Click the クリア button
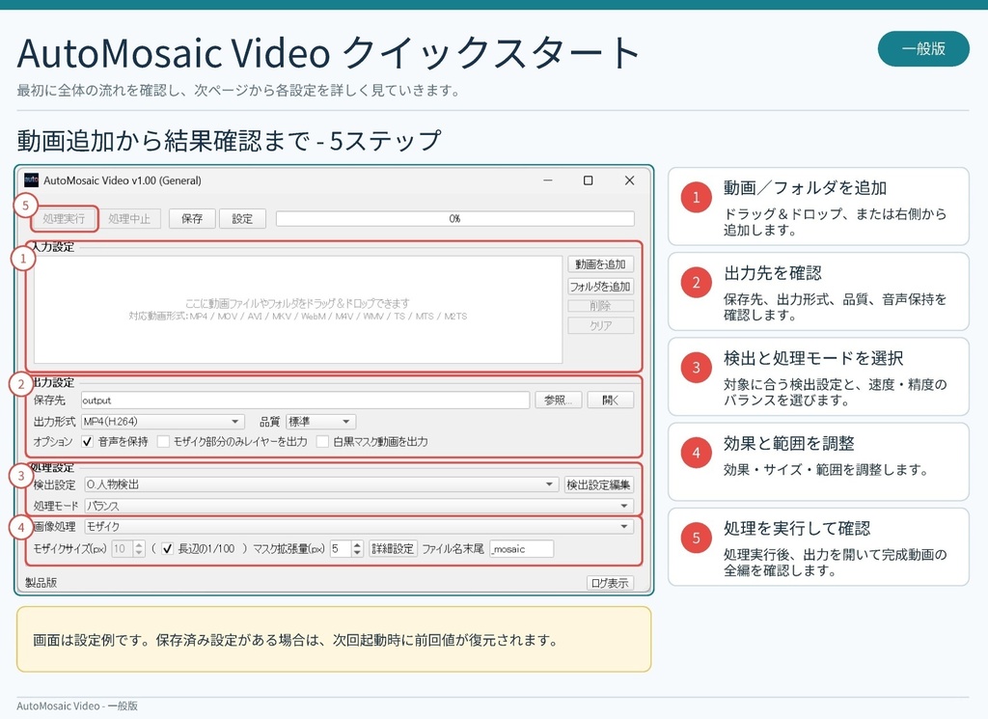This screenshot has width=988, height=719. pyautogui.click(x=600, y=325)
